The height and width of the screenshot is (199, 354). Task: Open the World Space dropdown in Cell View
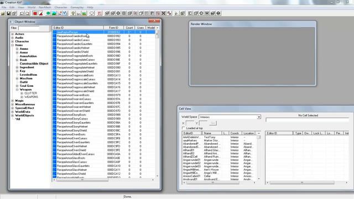click(259, 117)
